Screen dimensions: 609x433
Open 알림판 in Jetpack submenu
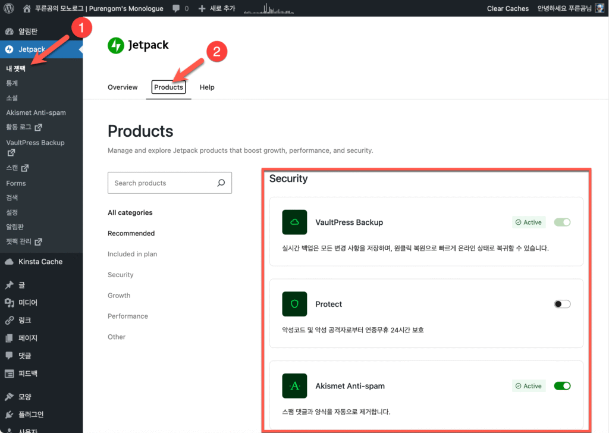[15, 227]
